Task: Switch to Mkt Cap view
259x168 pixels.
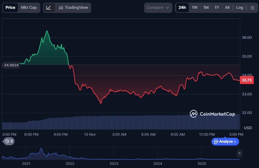Action: click(x=29, y=8)
